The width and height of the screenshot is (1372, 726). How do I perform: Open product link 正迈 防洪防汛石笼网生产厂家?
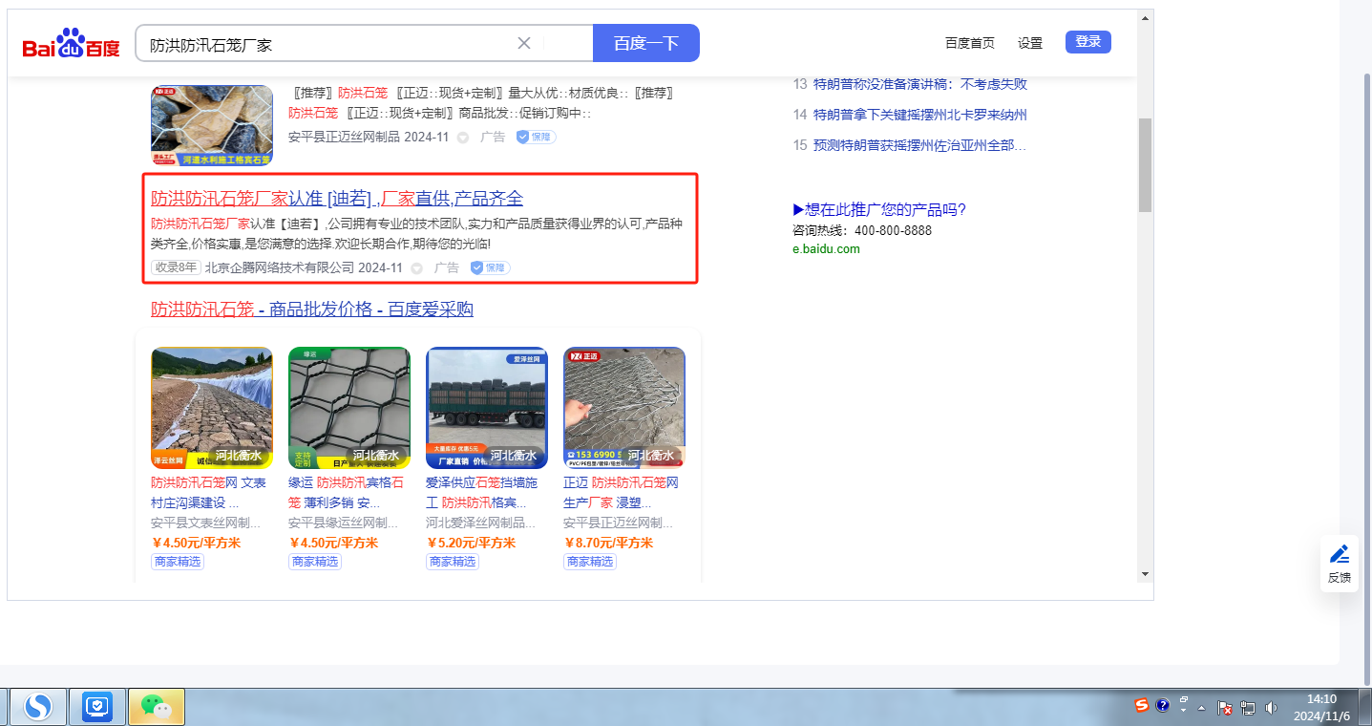(x=622, y=493)
